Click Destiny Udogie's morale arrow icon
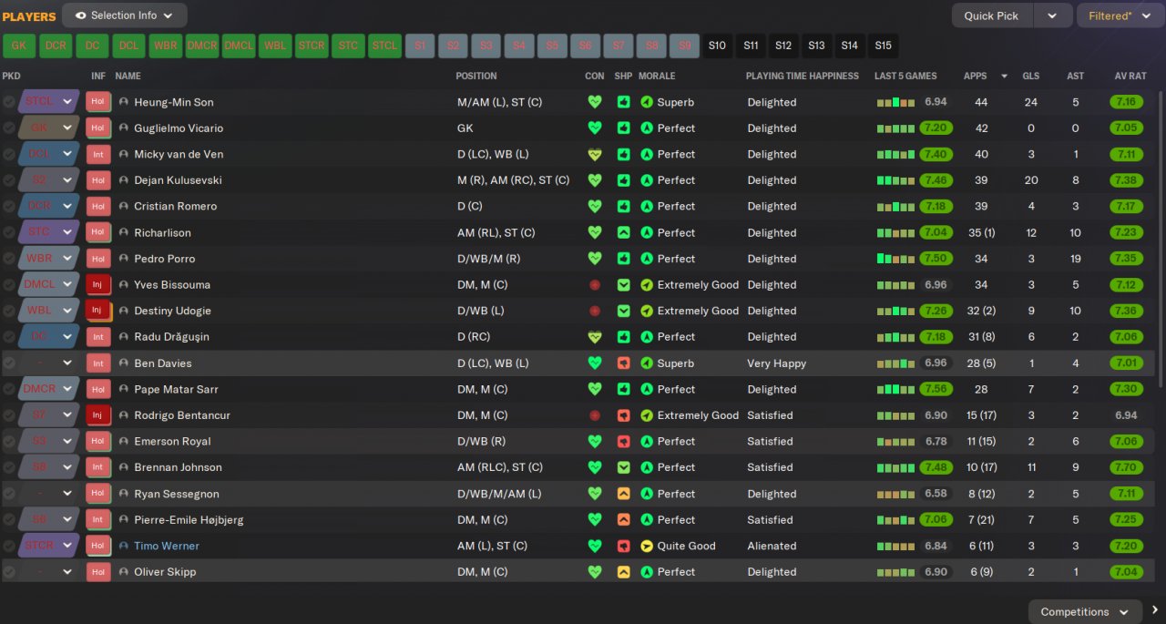 [647, 311]
